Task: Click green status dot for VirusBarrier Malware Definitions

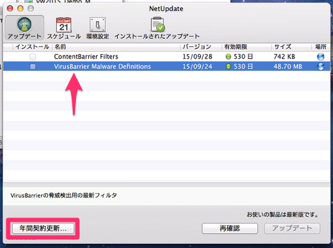Action: coord(228,67)
